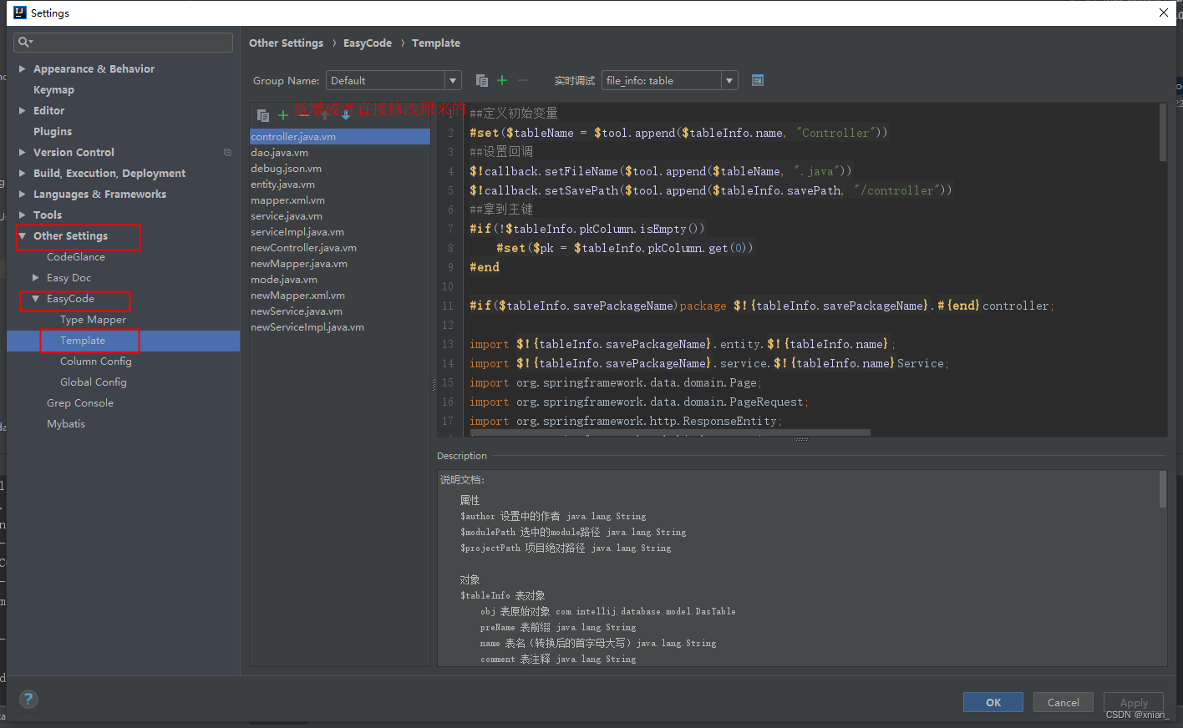Open the Group Name dropdown
This screenshot has height=728, width=1183.
click(x=454, y=80)
